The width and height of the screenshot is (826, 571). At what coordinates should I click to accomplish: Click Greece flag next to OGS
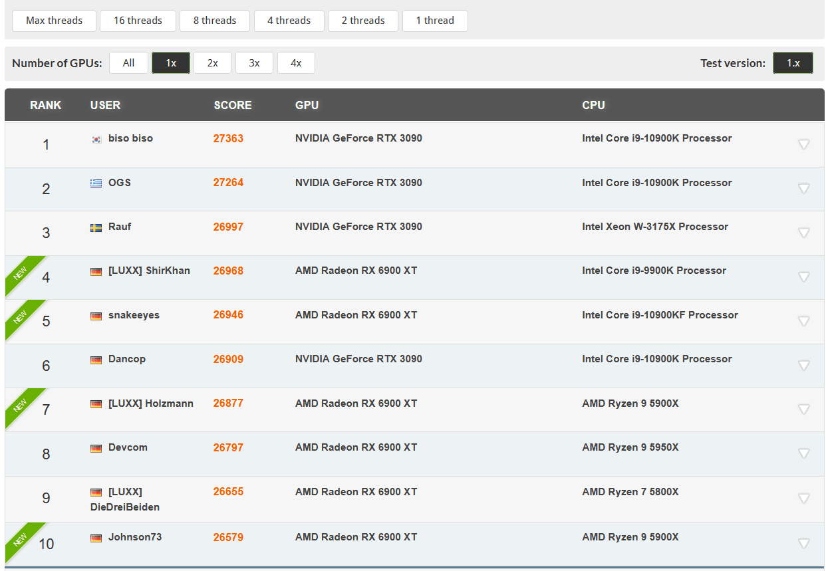pos(96,183)
